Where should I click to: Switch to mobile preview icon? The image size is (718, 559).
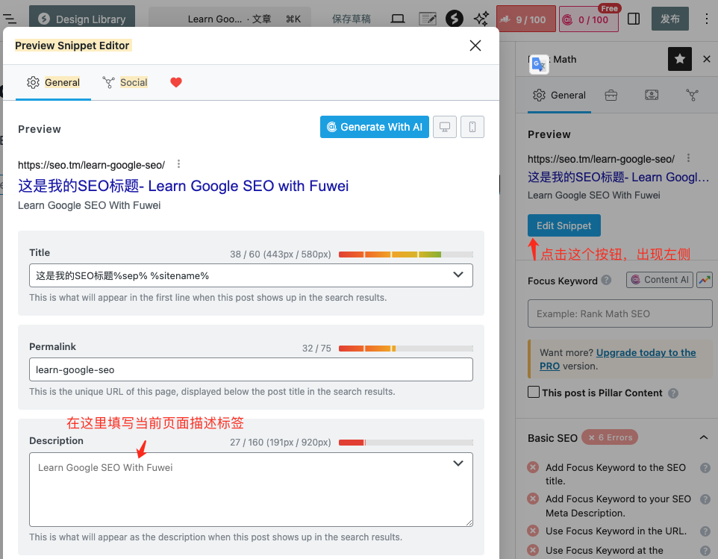[471, 127]
